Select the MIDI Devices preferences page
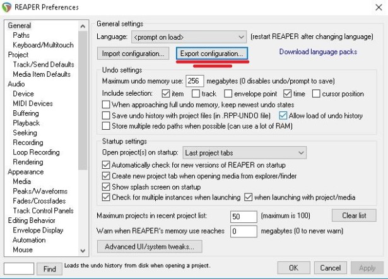The width and height of the screenshot is (388, 279). 33,103
